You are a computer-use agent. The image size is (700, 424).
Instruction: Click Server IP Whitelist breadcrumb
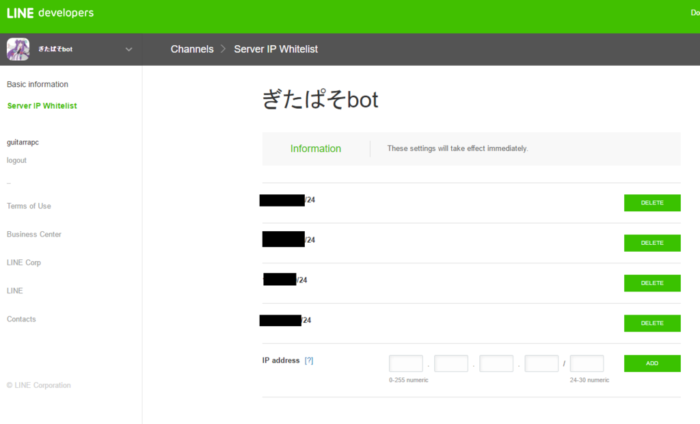coord(276,49)
